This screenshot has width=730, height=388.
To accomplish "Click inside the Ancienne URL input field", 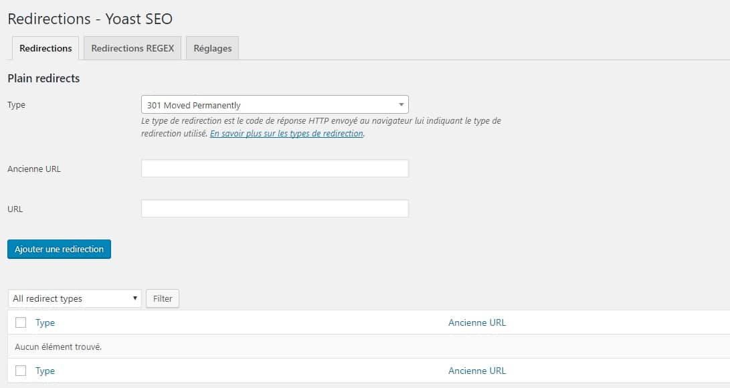I will (x=274, y=168).
